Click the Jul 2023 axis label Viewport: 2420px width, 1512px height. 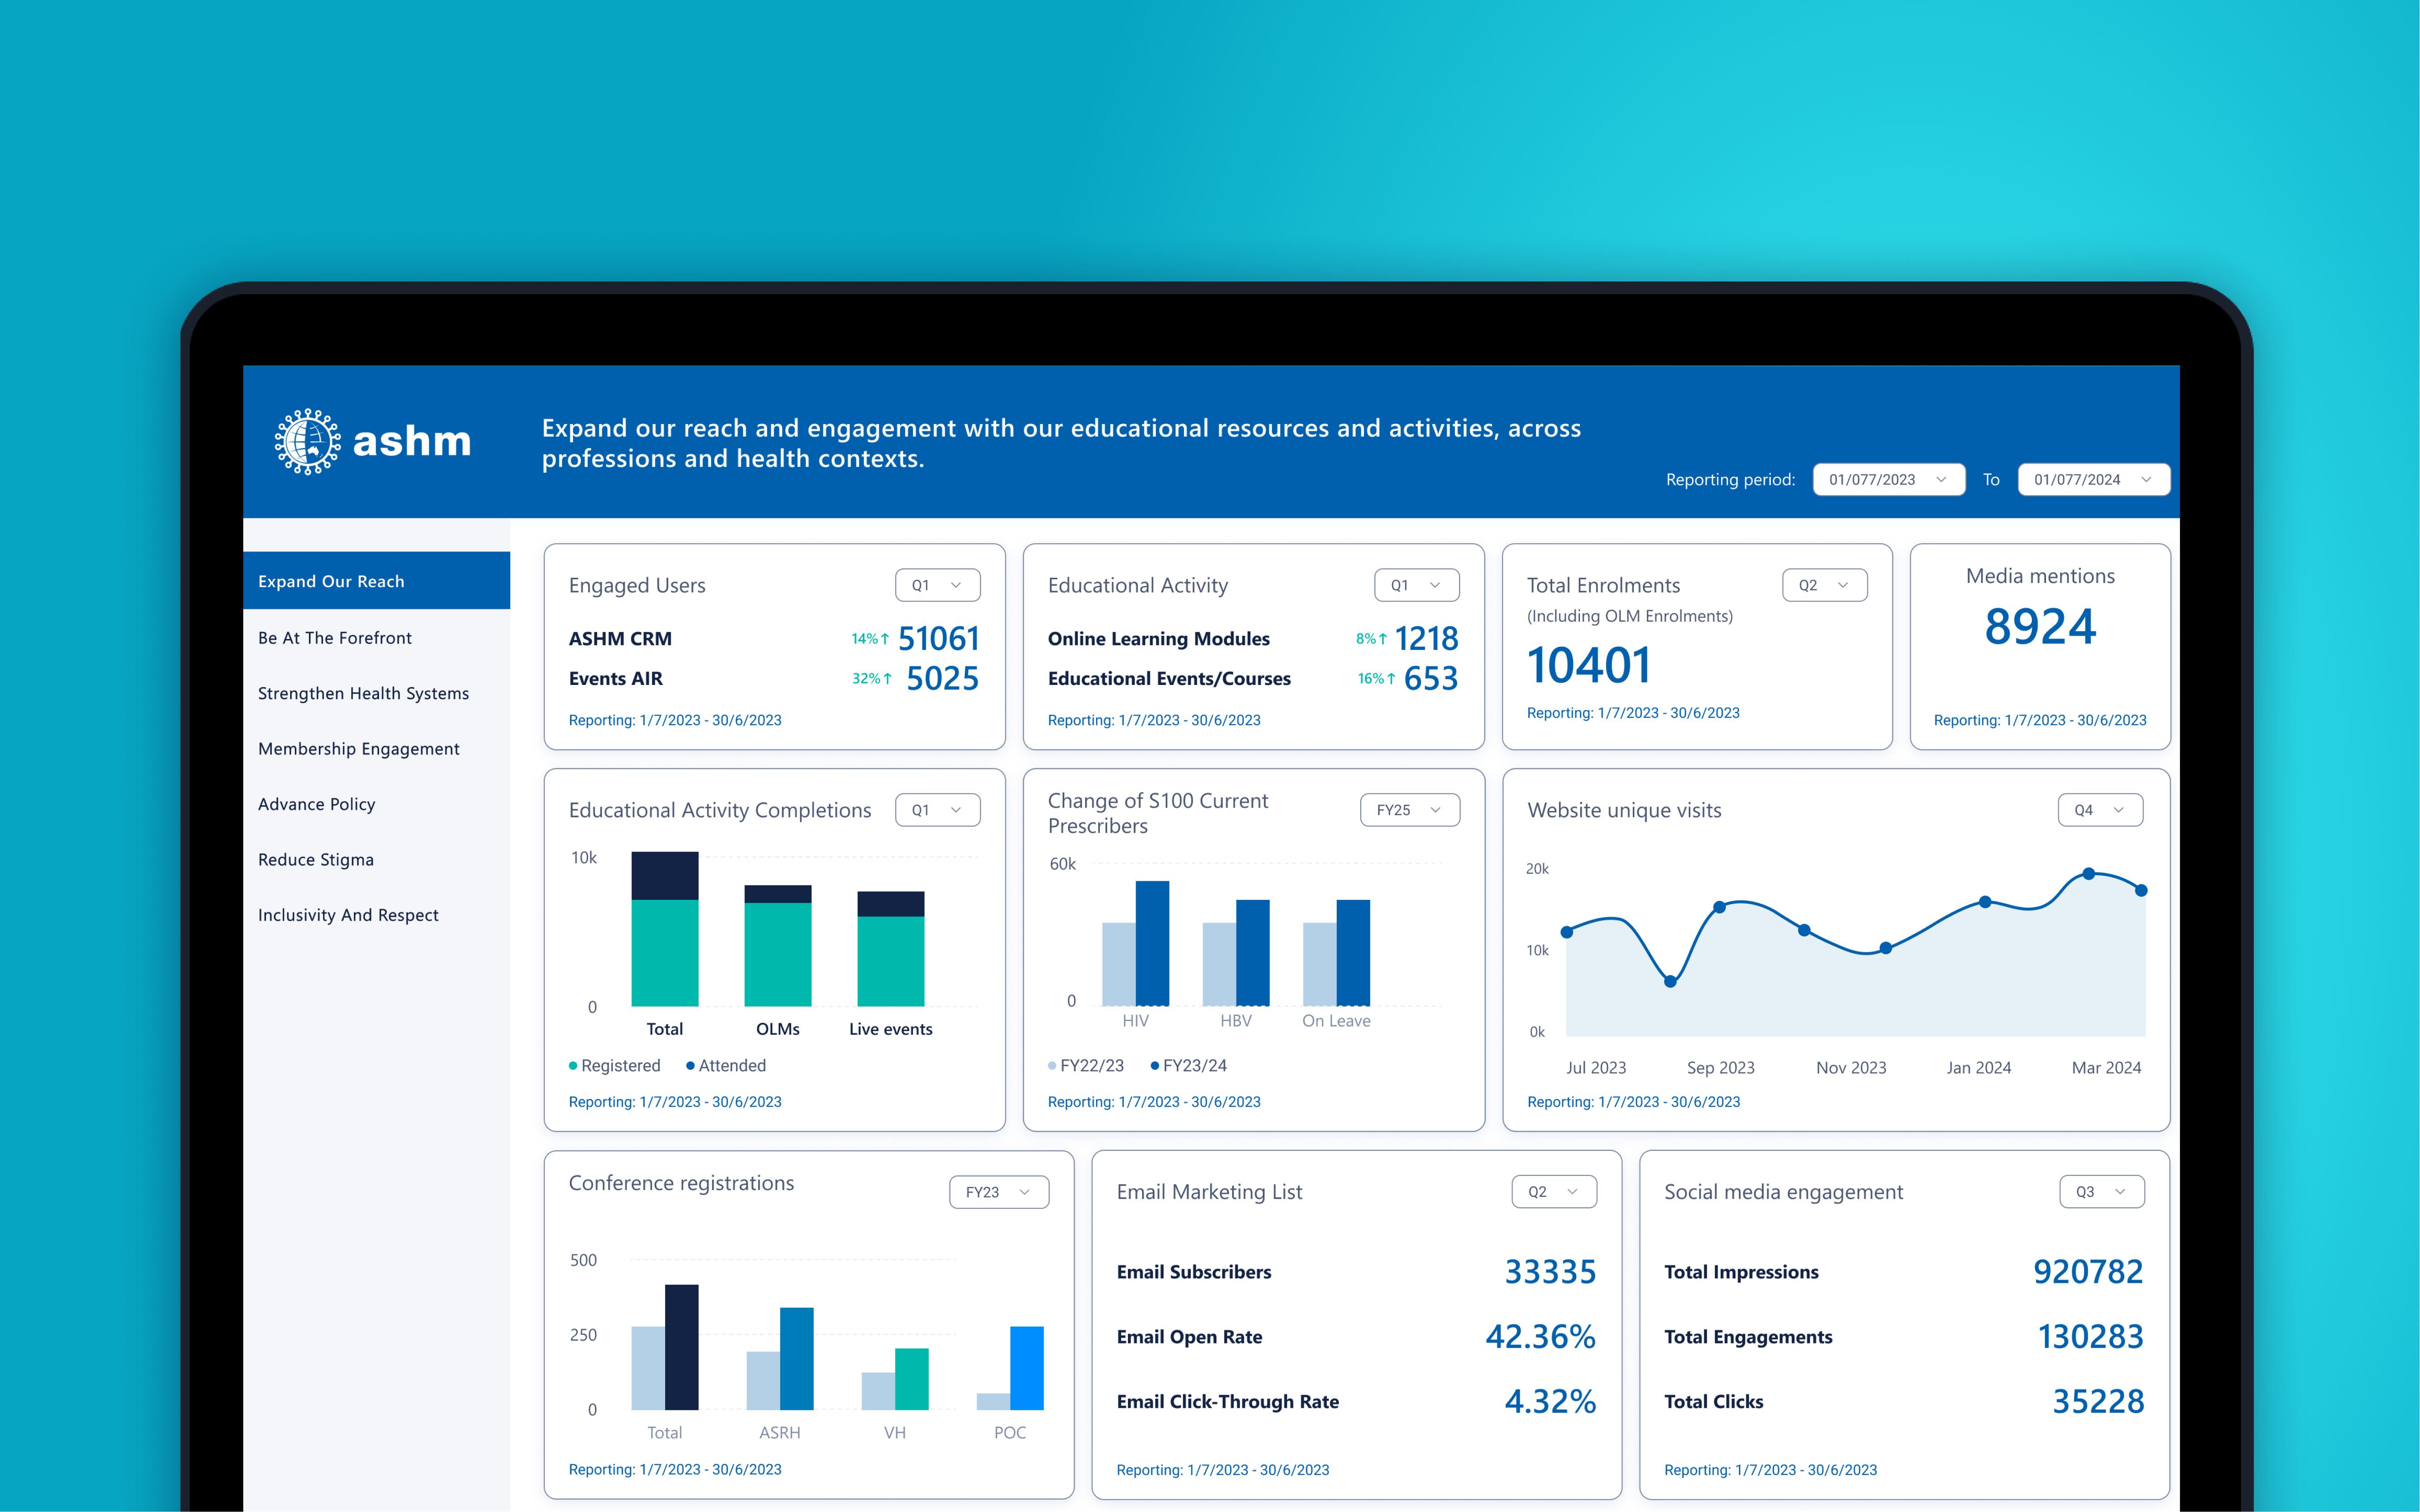(1596, 1068)
